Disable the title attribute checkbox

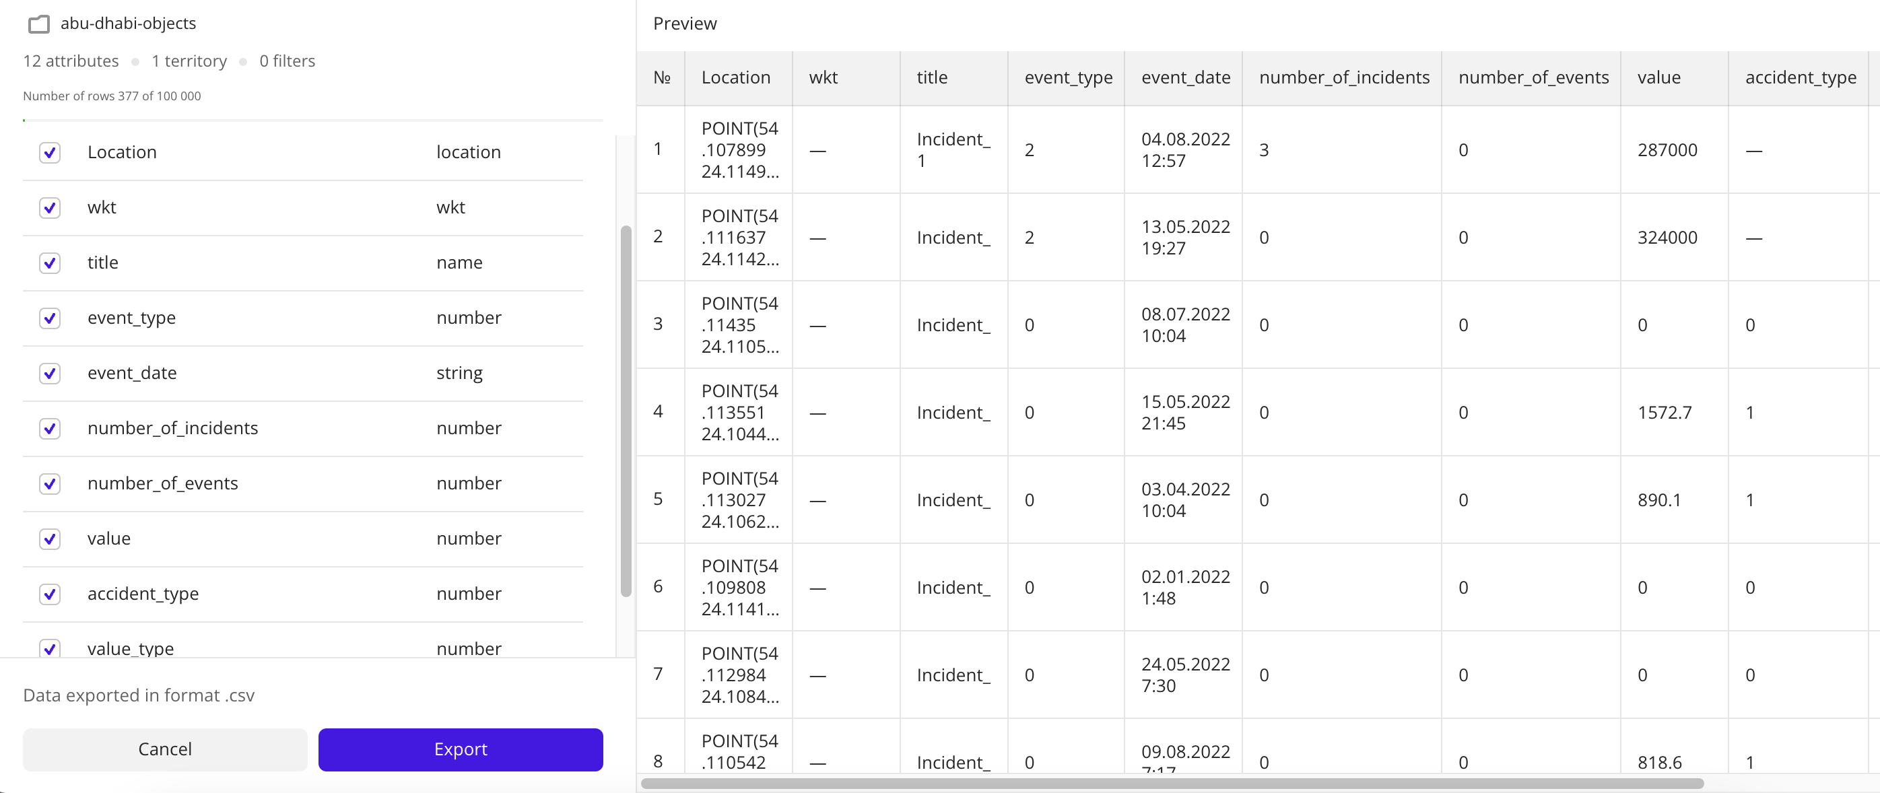pos(50,263)
